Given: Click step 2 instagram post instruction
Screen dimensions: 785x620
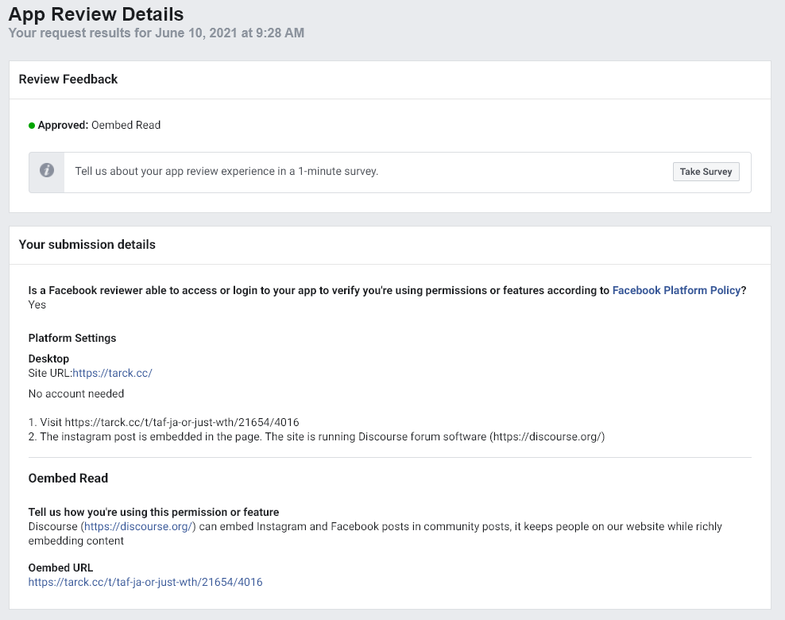Looking at the screenshot, I should pos(316,436).
